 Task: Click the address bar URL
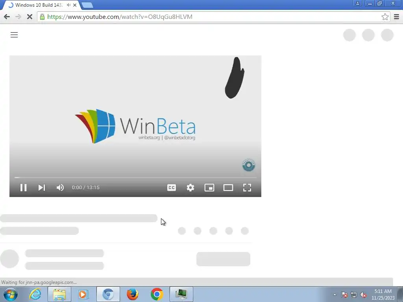pyautogui.click(x=120, y=17)
